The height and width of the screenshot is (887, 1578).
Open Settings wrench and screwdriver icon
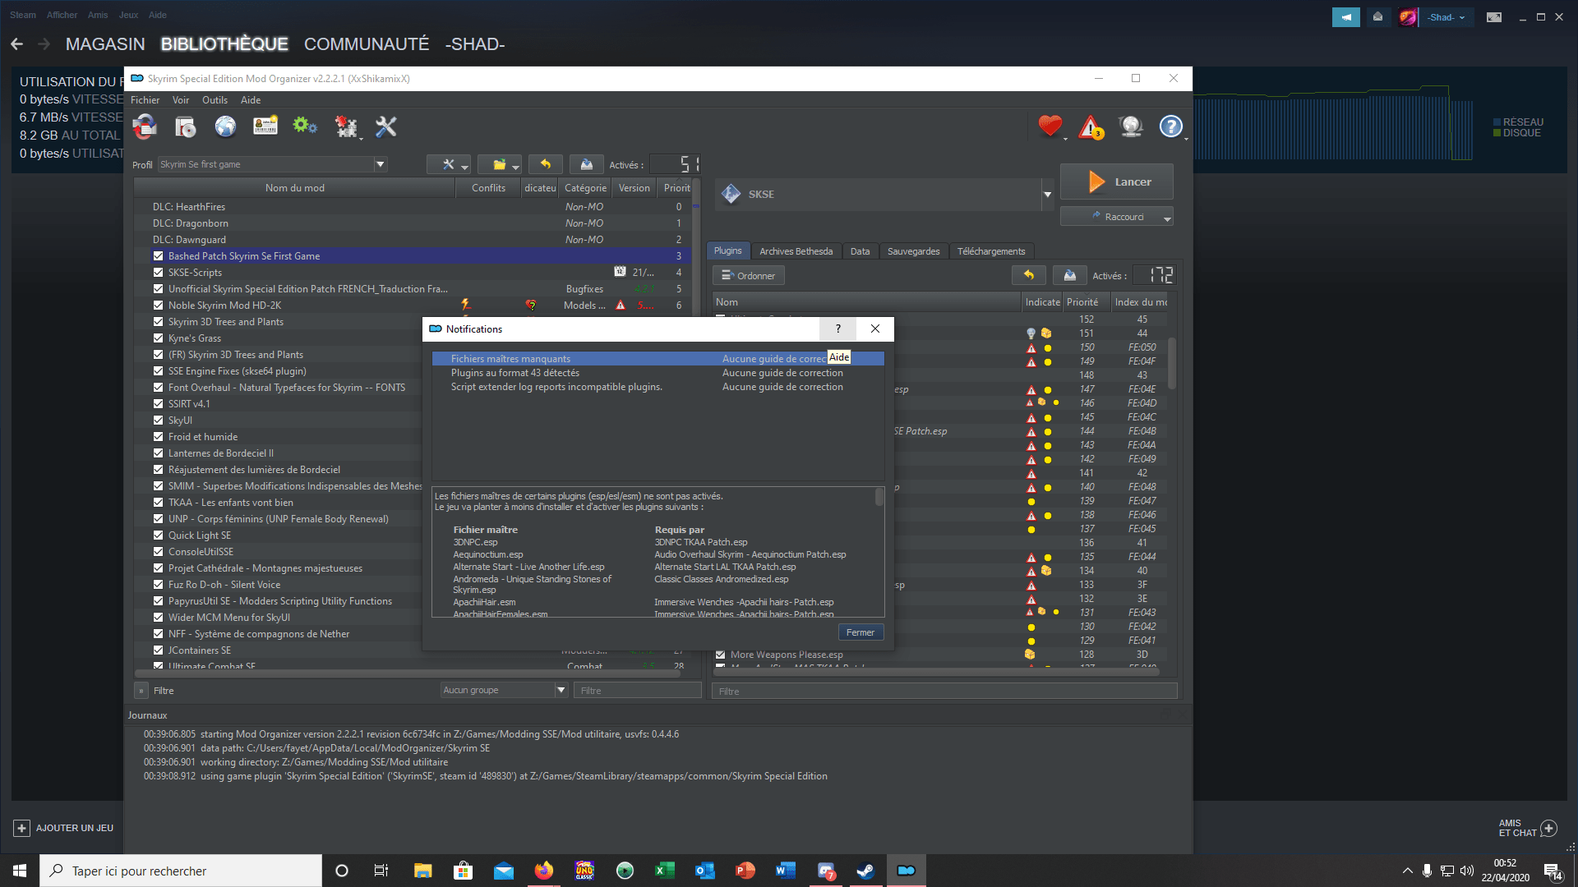click(x=385, y=126)
